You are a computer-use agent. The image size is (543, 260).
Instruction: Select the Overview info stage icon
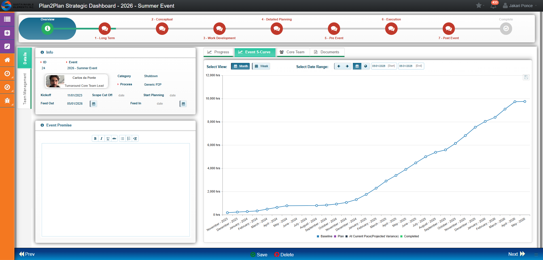tap(48, 28)
